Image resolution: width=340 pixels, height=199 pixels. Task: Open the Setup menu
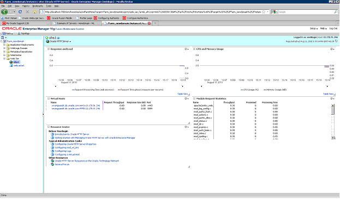tap(314, 28)
